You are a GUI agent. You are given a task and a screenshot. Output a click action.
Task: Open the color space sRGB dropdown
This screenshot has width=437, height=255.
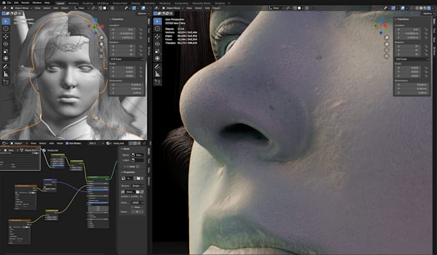tap(138, 202)
